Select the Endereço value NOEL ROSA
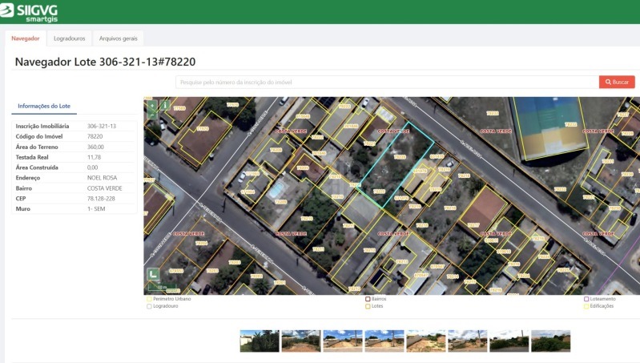Image resolution: width=640 pixels, height=363 pixels. (x=102, y=178)
